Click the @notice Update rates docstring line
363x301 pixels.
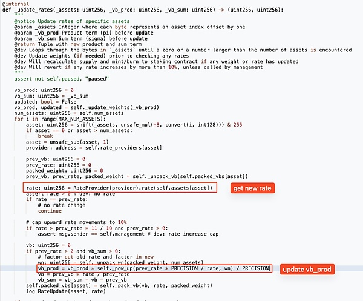72,21
